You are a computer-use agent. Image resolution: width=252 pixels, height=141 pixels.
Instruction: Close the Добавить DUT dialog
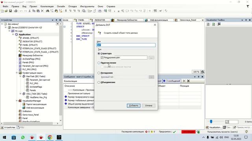pos(155,25)
